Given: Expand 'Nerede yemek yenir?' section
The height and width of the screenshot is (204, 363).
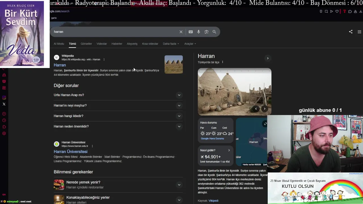Looking at the screenshot, I should (x=179, y=185).
